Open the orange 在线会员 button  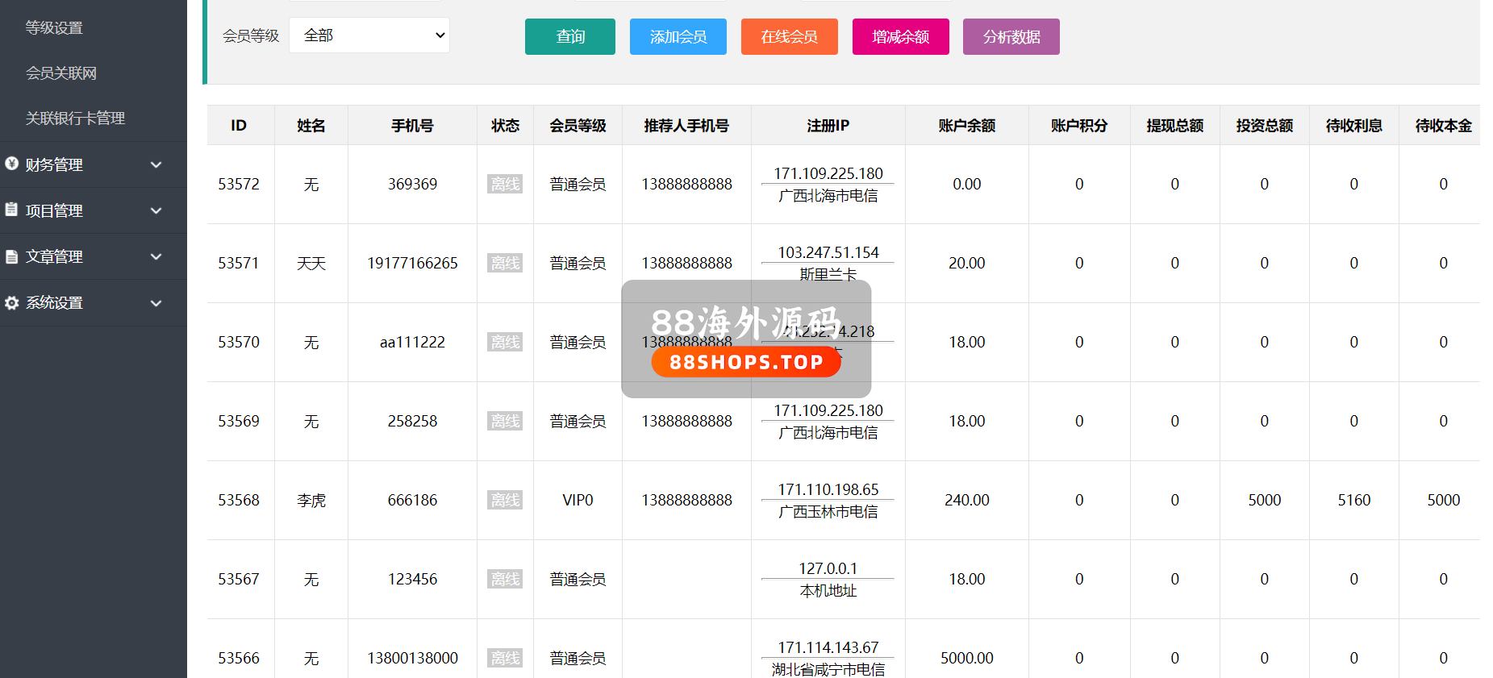coord(789,37)
